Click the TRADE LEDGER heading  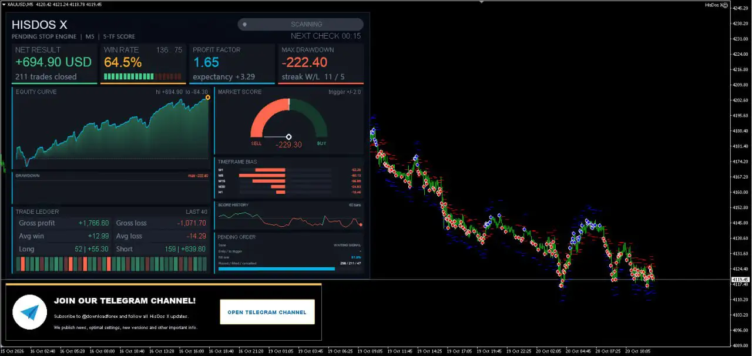point(38,211)
